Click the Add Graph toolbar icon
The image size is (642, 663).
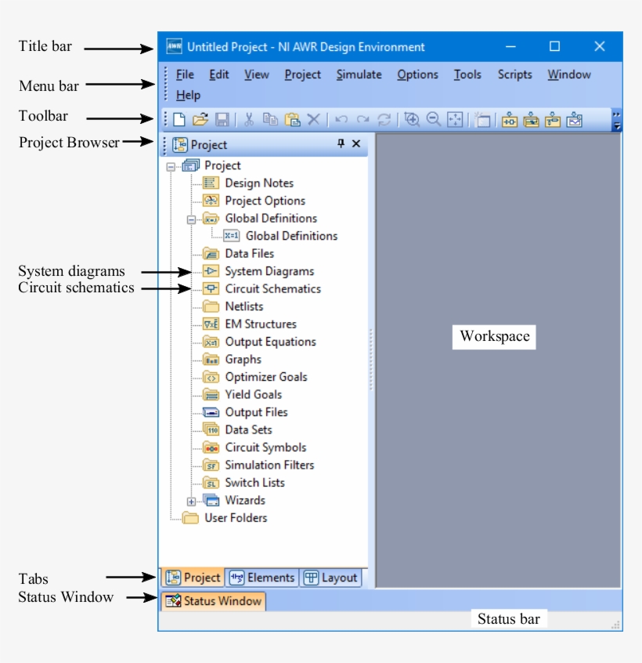click(575, 120)
